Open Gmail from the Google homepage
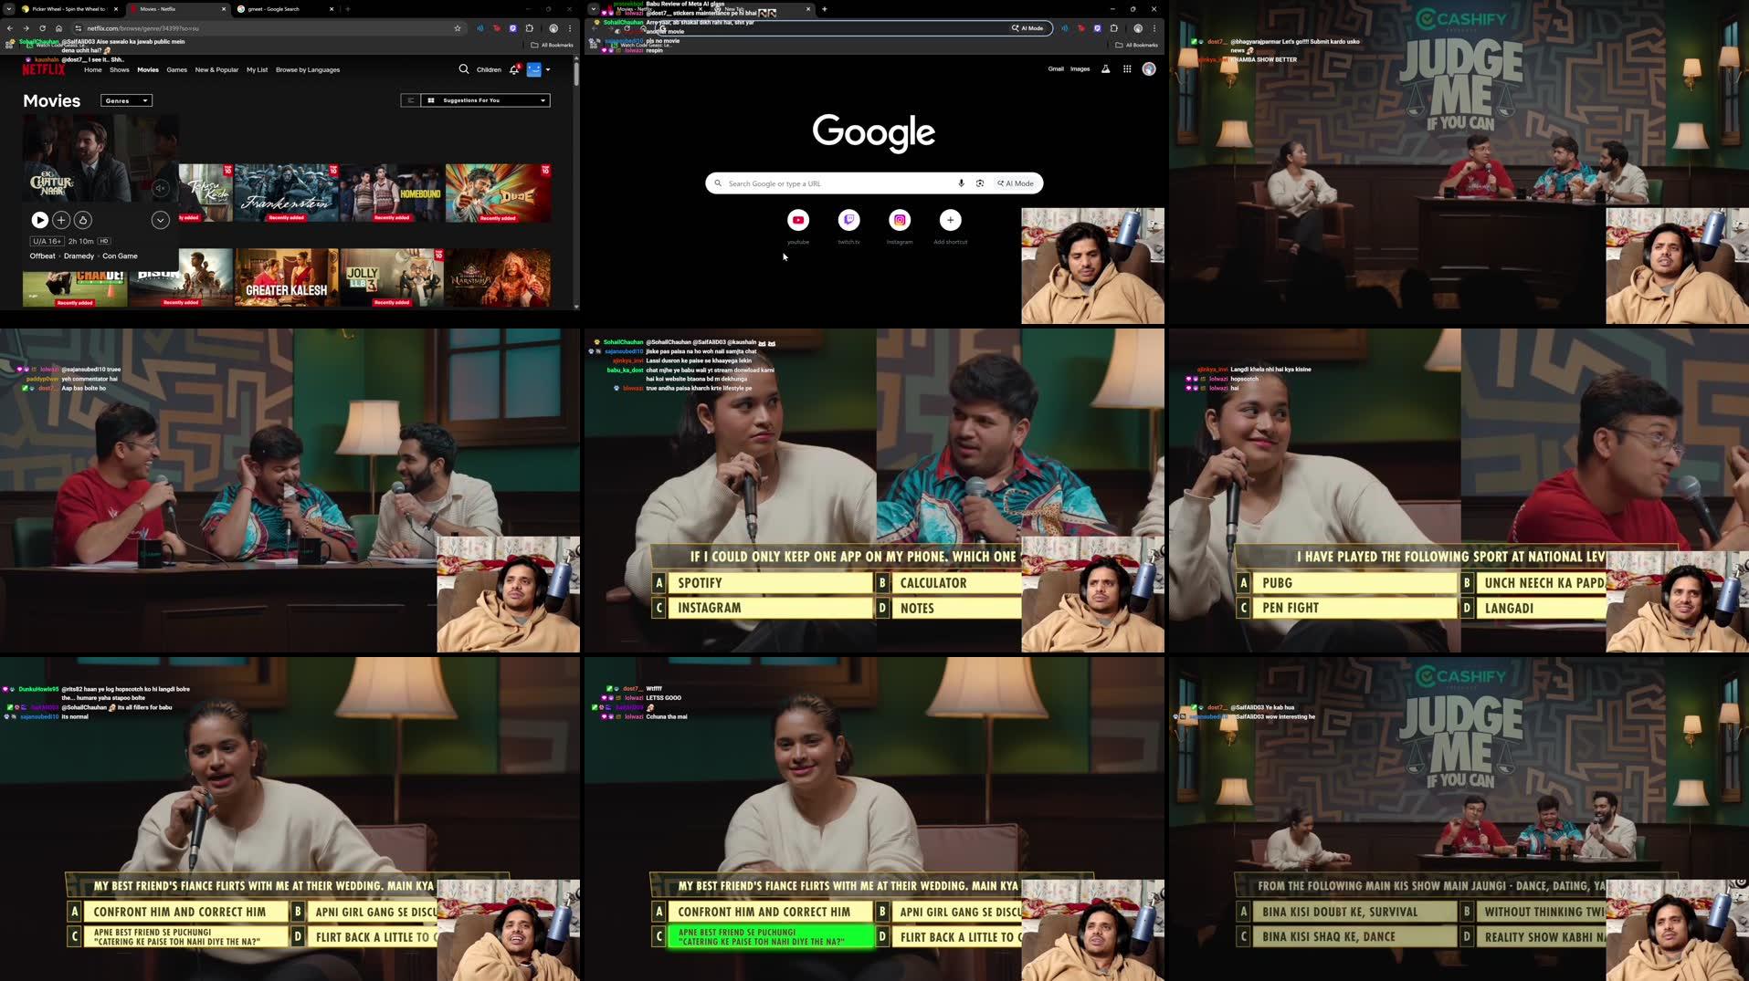The width and height of the screenshot is (1749, 981). coord(1056,68)
